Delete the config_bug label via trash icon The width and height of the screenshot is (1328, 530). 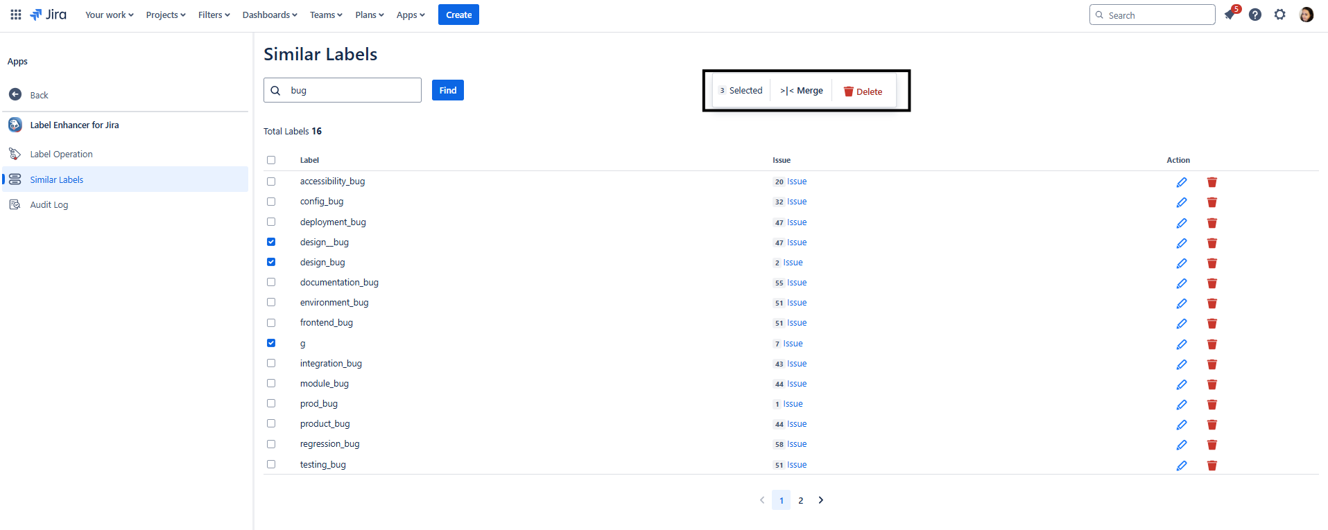pos(1212,202)
